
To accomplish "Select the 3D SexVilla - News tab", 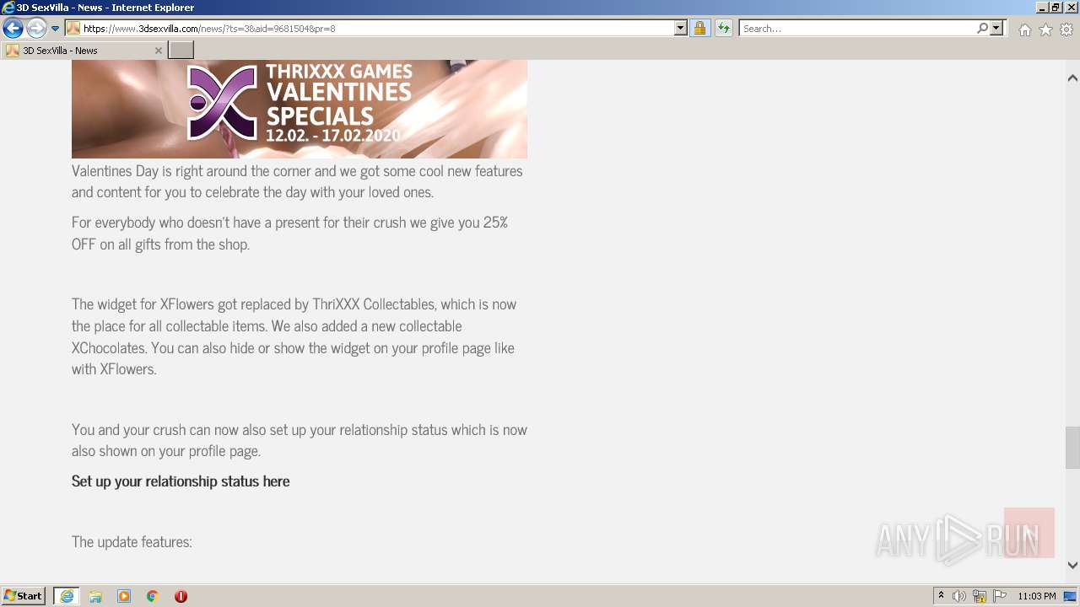I will click(83, 51).
